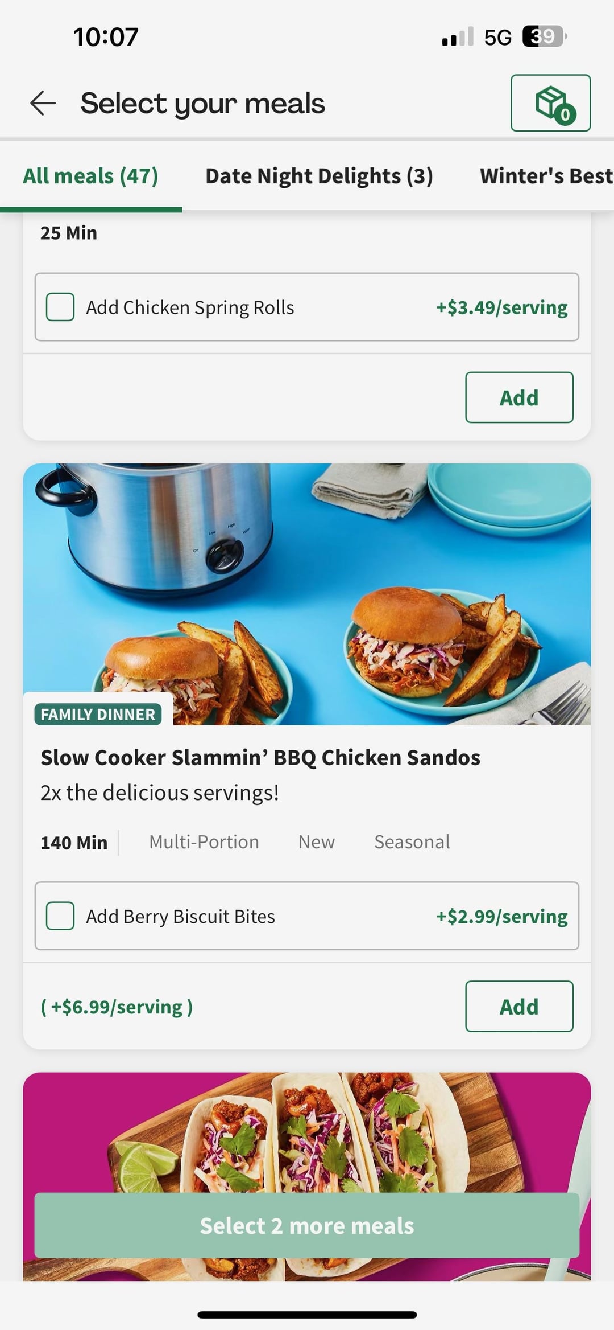Image resolution: width=614 pixels, height=1330 pixels.
Task: Tap the battery indicator icon
Action: click(x=544, y=37)
